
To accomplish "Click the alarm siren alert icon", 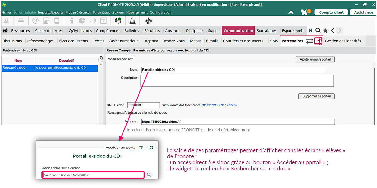I will pyautogui.click(x=133, y=21).
